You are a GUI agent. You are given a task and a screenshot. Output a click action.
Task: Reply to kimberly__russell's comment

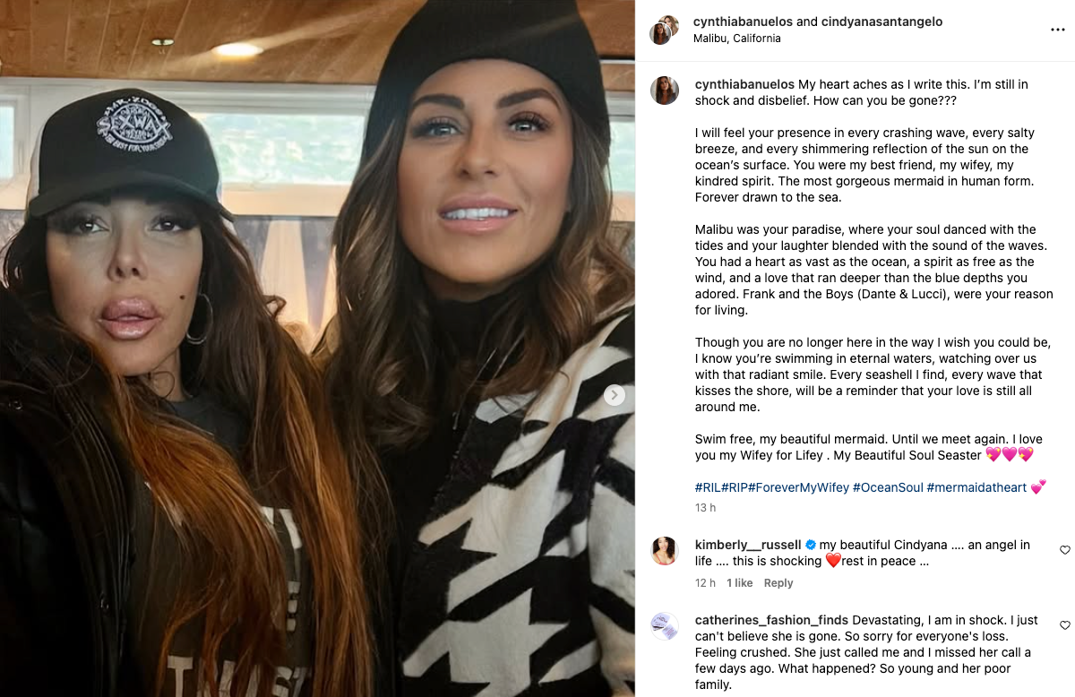click(x=778, y=583)
